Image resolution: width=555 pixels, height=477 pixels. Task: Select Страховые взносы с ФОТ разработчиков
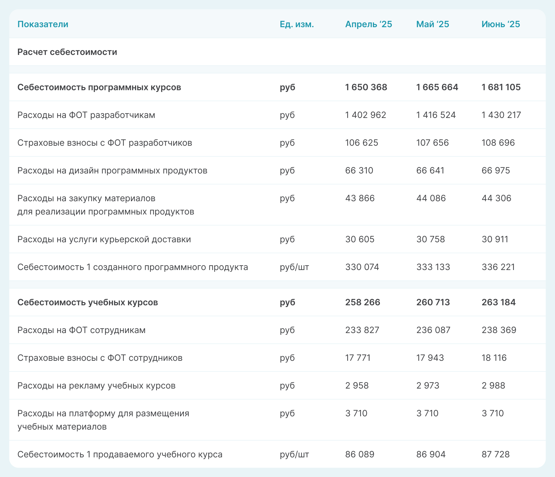(x=105, y=143)
